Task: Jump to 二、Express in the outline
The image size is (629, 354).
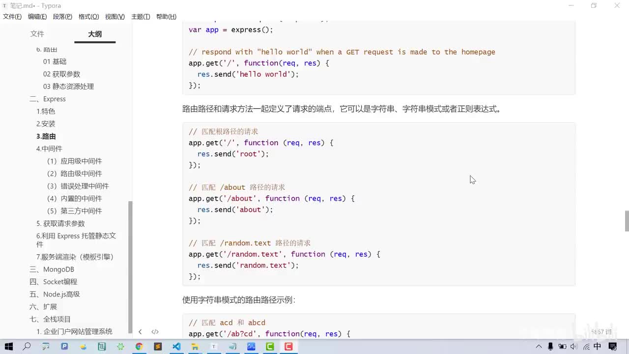Action: 48,99
